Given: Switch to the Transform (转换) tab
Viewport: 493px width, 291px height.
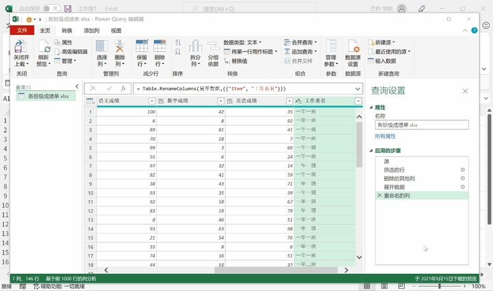Looking at the screenshot, I should point(67,31).
